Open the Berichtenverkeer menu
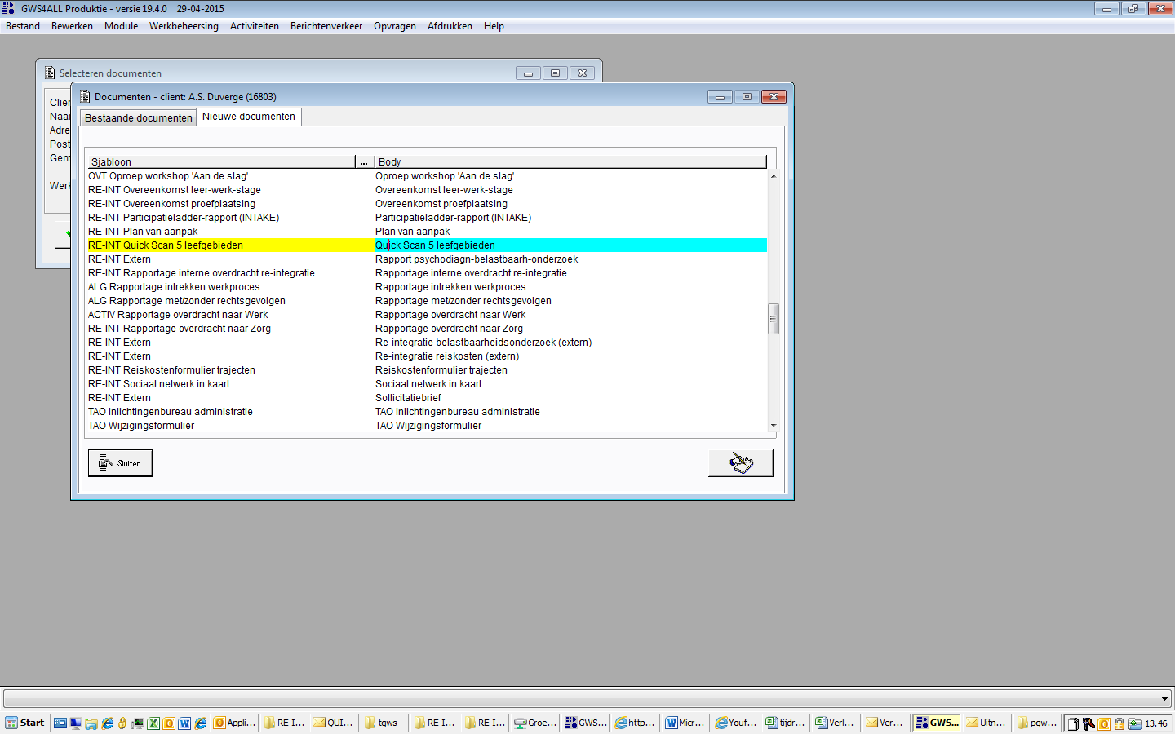This screenshot has width=1175, height=734. coord(326,26)
